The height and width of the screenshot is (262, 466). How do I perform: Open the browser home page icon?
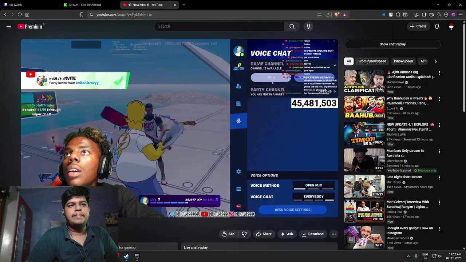(27, 15)
